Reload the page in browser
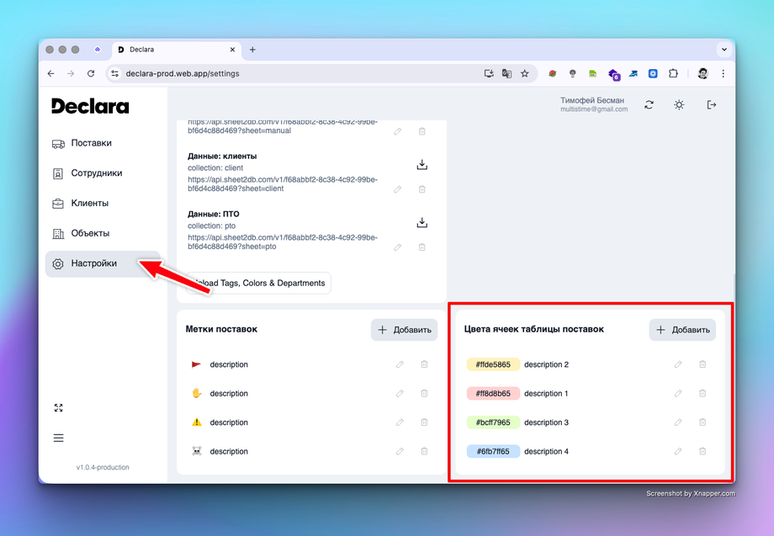Viewport: 774px width, 536px height. (91, 73)
